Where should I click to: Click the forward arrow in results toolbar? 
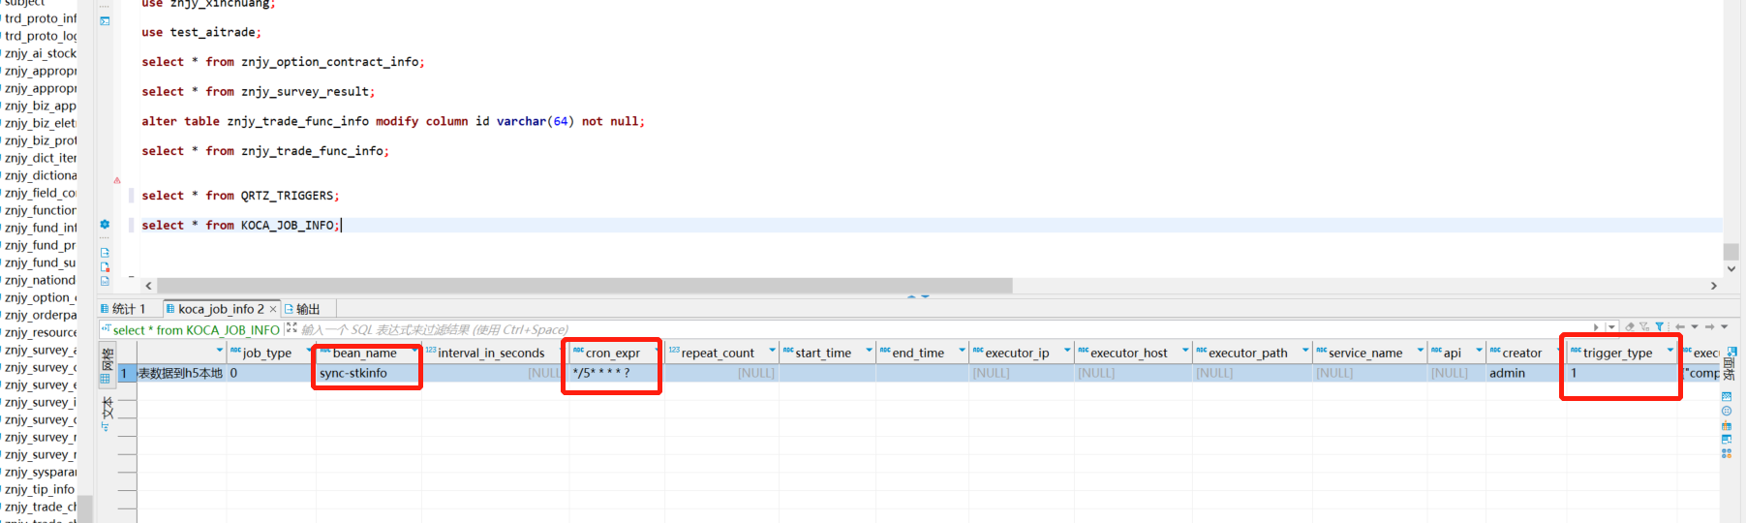(1709, 327)
